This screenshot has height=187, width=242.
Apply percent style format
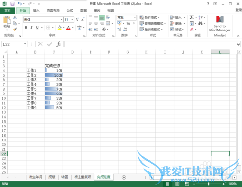[128, 24]
